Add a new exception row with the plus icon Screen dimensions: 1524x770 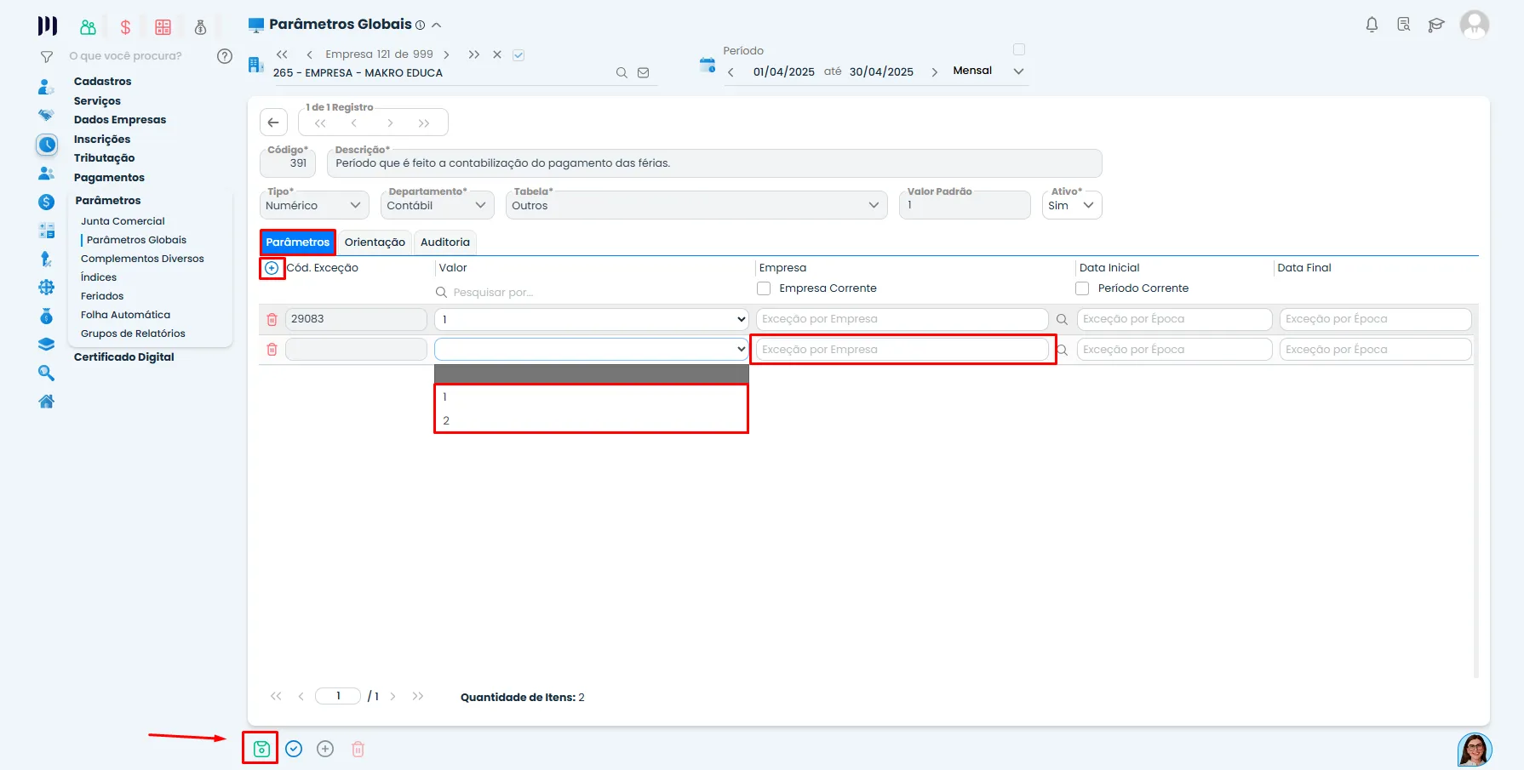[272, 268]
